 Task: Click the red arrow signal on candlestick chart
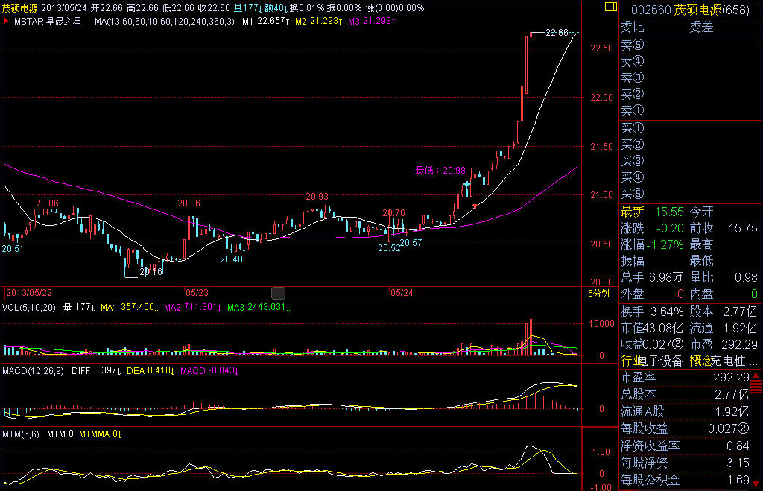pyautogui.click(x=475, y=203)
